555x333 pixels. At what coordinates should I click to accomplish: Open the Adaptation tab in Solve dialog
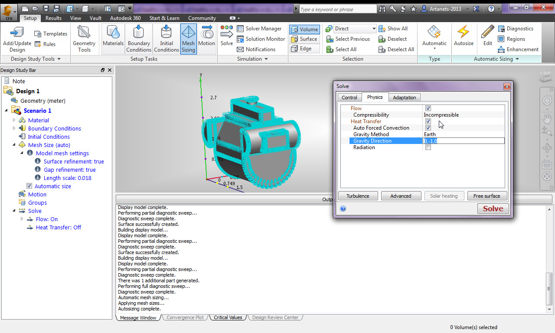[404, 98]
